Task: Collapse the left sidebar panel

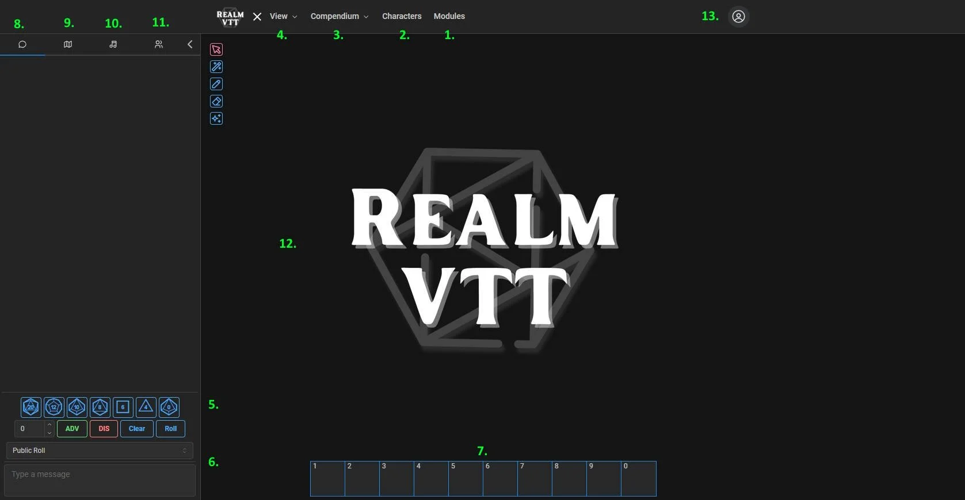Action: pyautogui.click(x=190, y=44)
